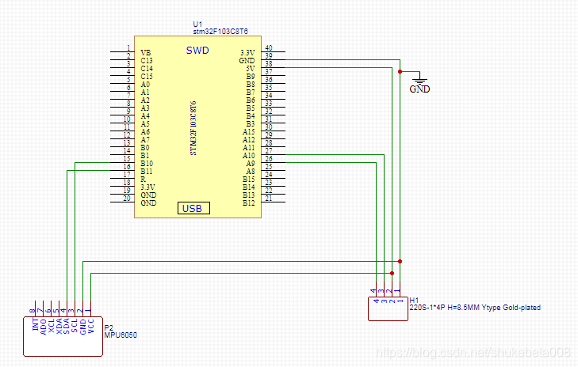Click the VCC pin label on MPU6050
578x367 pixels.
pyautogui.click(x=90, y=326)
